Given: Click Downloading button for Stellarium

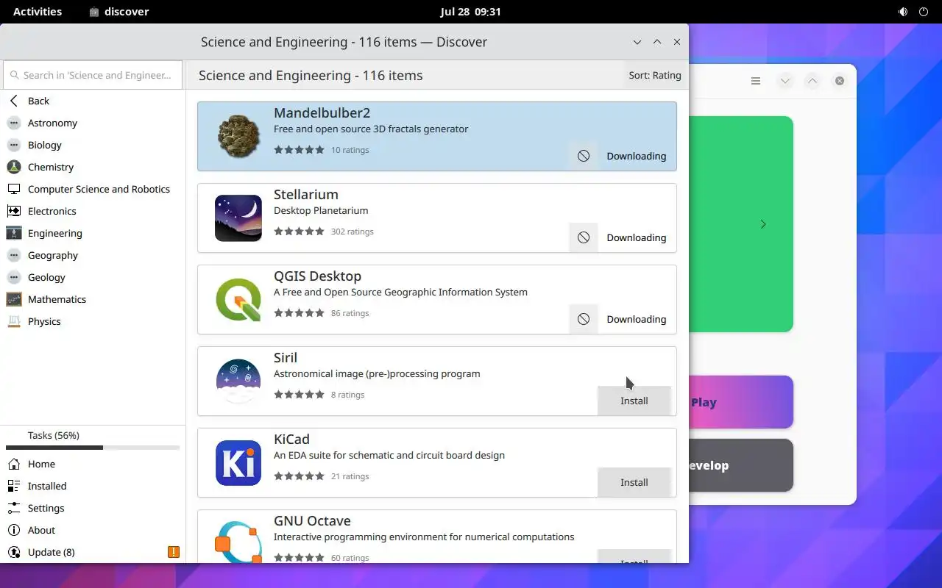Looking at the screenshot, I should tap(636, 237).
